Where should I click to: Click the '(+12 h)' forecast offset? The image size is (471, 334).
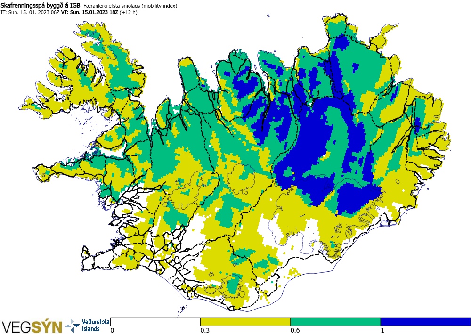click(129, 12)
